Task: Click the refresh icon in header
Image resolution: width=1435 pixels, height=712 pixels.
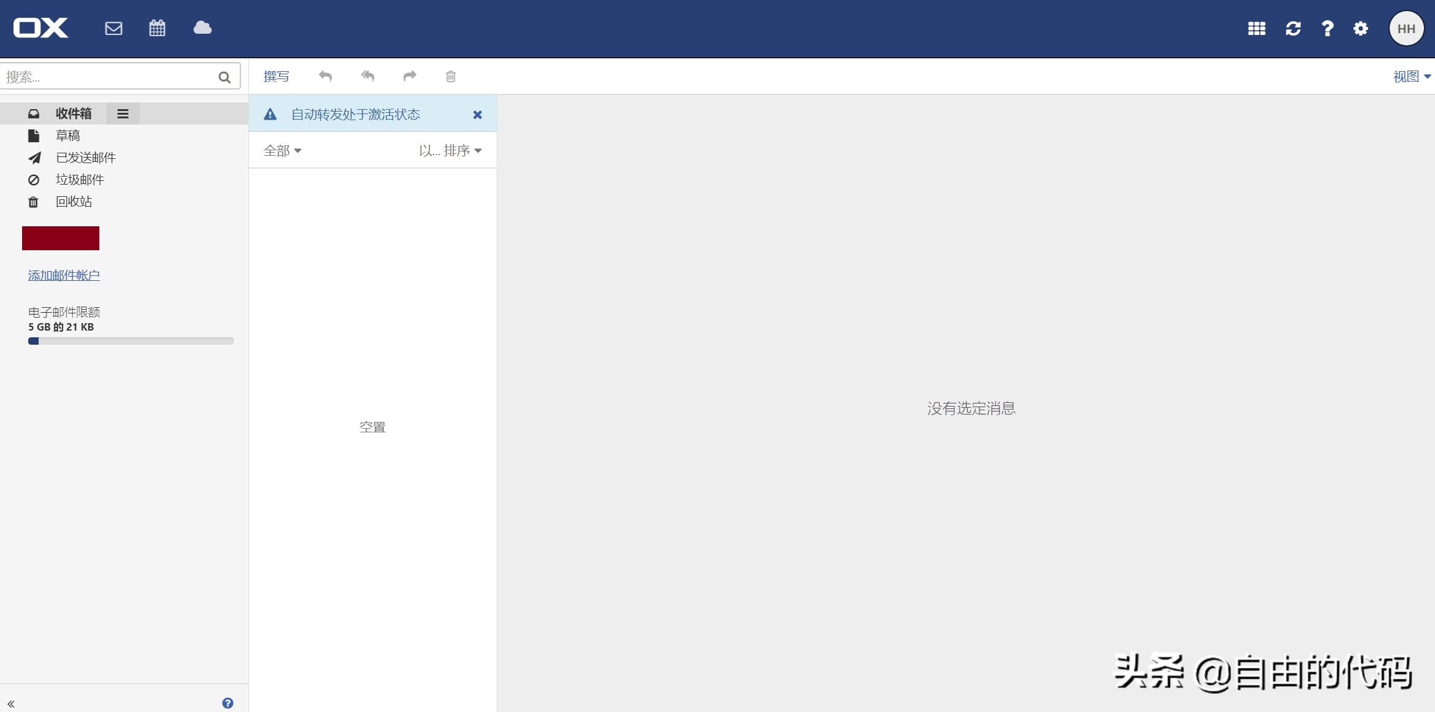Action: (x=1293, y=29)
